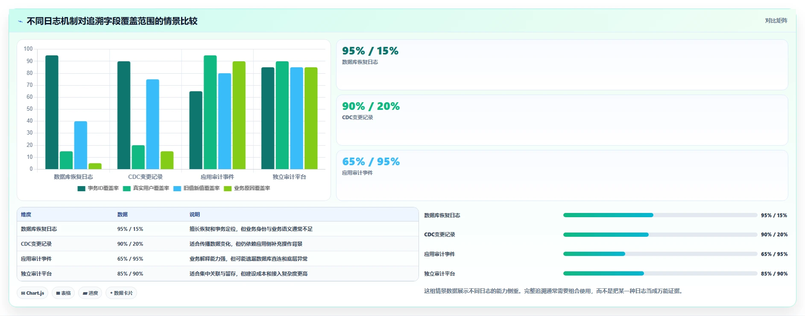The width and height of the screenshot is (805, 316).
Task: Toggle the 业务原因覆盖率 legend item
Action: click(247, 188)
